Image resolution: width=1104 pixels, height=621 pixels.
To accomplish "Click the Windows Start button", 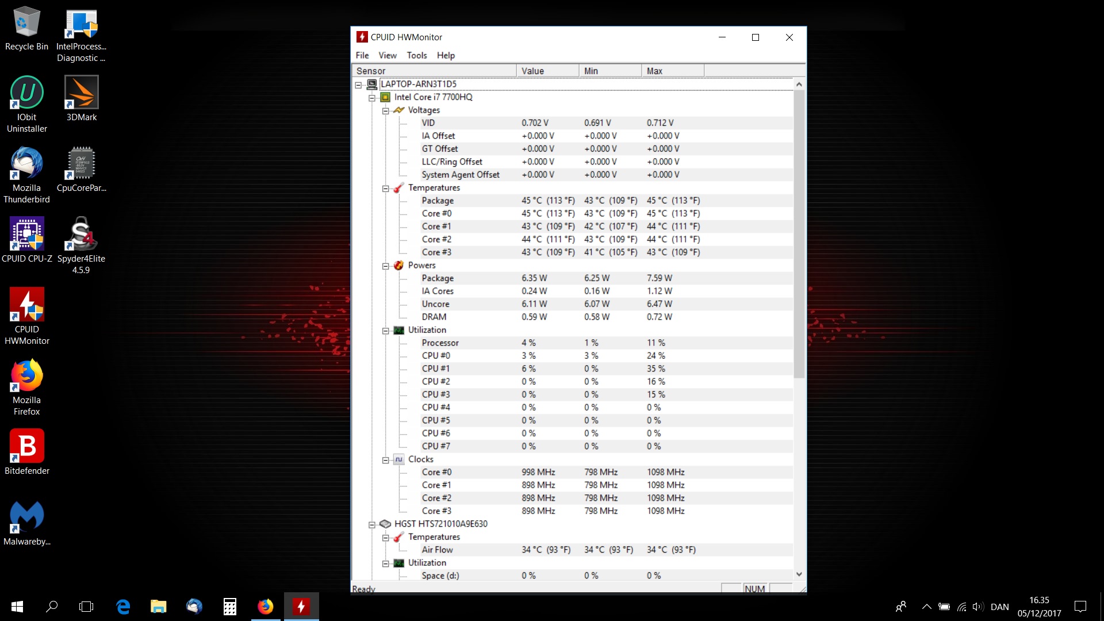I will tap(17, 606).
